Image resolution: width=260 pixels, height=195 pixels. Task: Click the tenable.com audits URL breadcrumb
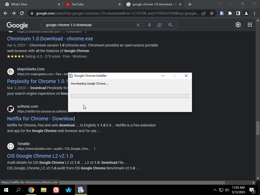[54, 149]
